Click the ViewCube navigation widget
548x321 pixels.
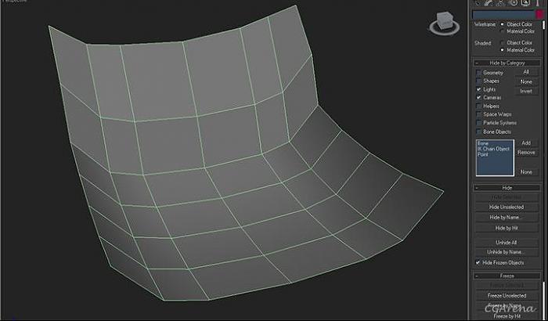(x=444, y=23)
